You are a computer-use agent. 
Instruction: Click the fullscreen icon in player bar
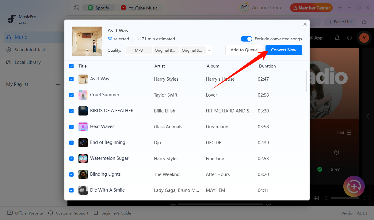point(367,198)
